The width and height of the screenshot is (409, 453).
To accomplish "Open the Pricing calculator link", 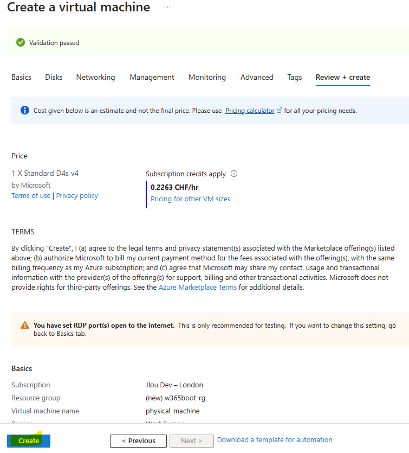I will [x=250, y=111].
